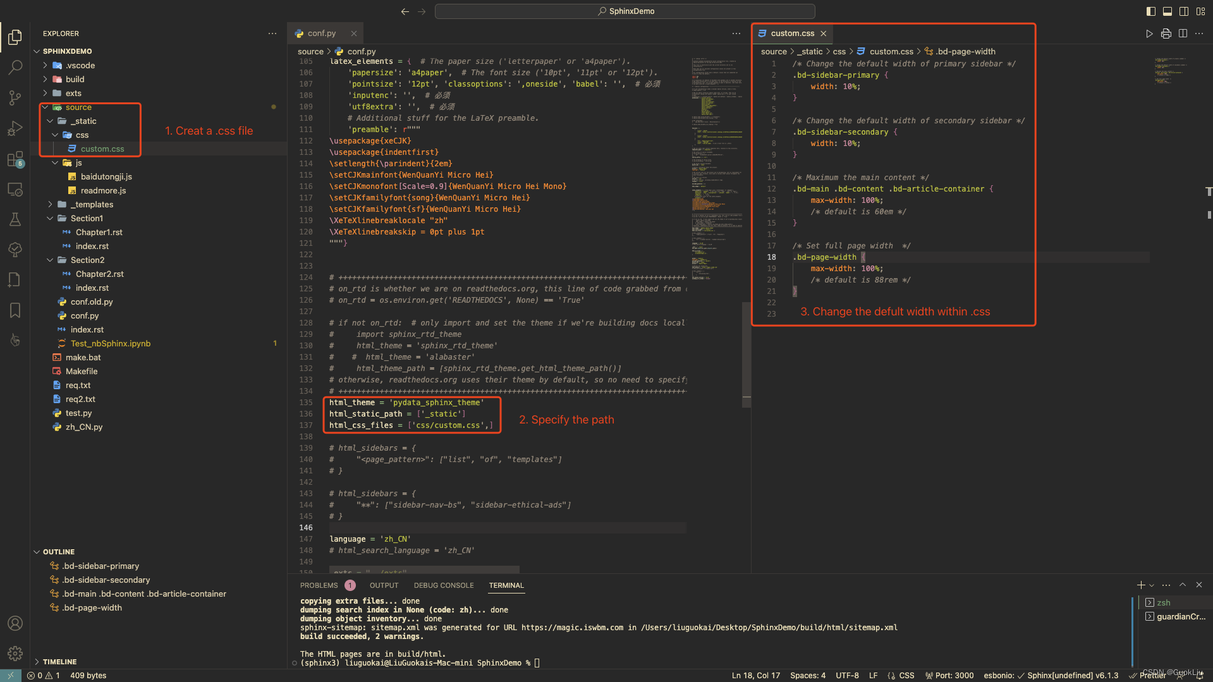Maximize the terminal panel with the chevron
Viewport: 1213px width, 682px height.
tap(1183, 585)
